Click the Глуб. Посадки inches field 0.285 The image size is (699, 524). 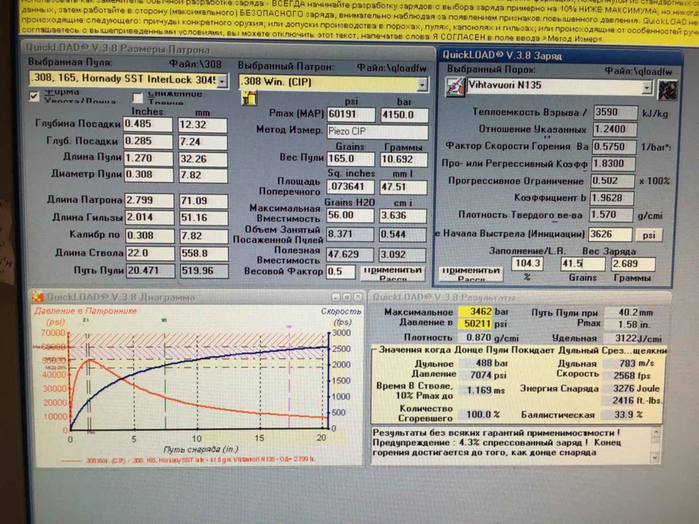(148, 142)
